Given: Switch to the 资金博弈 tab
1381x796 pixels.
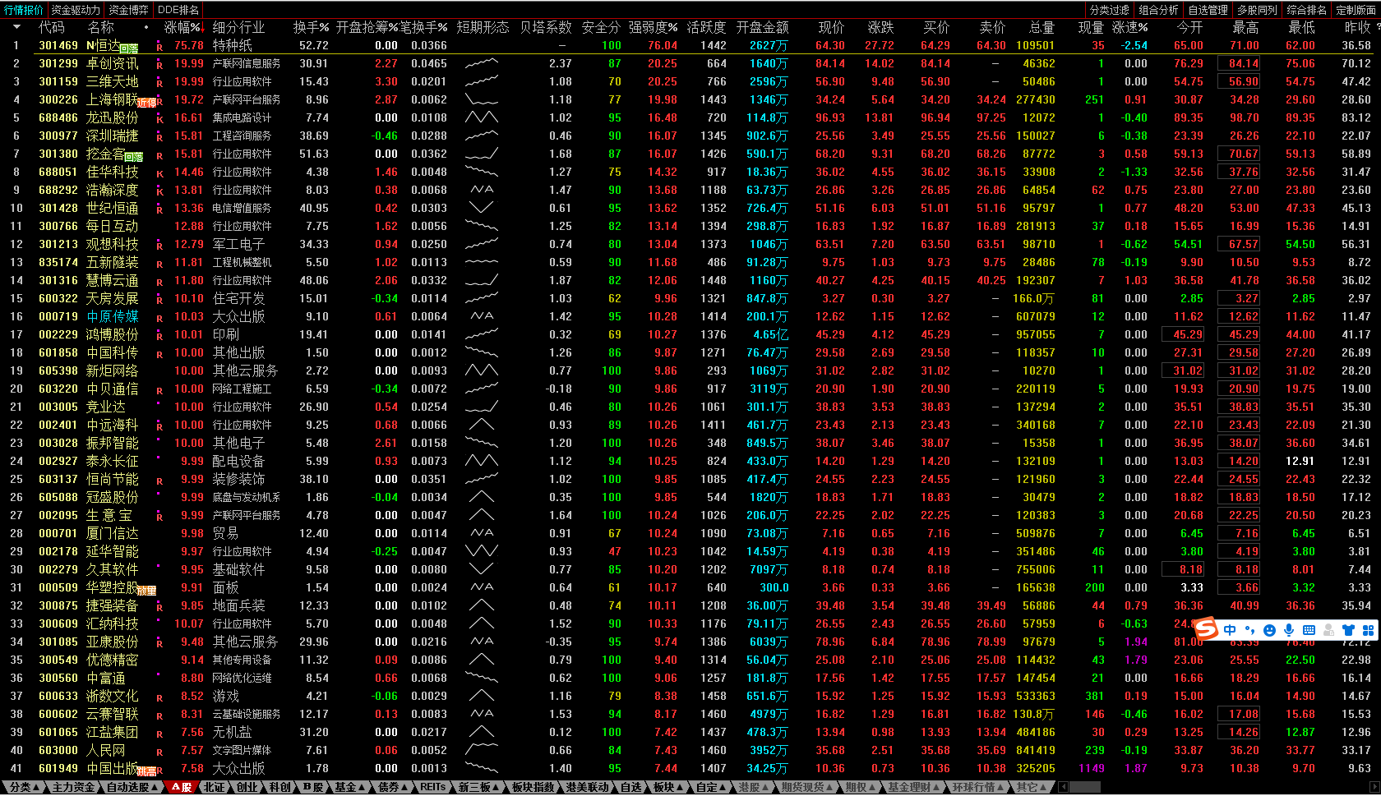Looking at the screenshot, I should click(128, 10).
